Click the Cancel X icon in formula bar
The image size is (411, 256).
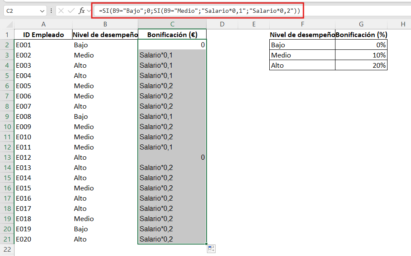point(61,11)
